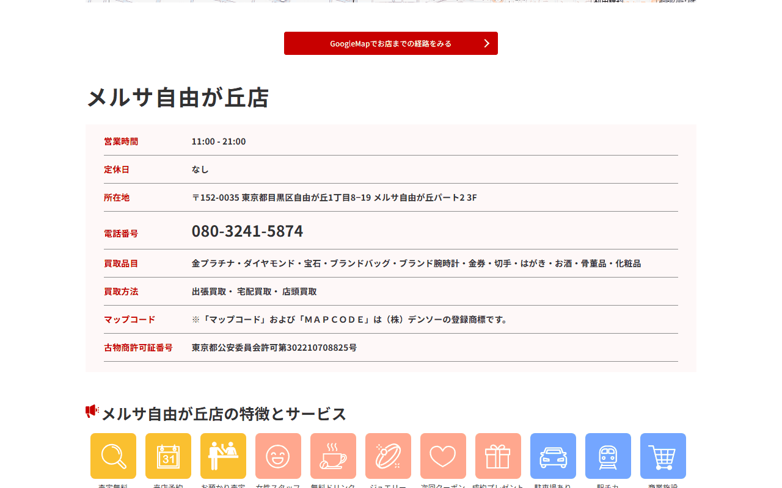Screen dimensions: 782x488
Task: Select the counter deposit appraisal icon
Action: tap(223, 456)
